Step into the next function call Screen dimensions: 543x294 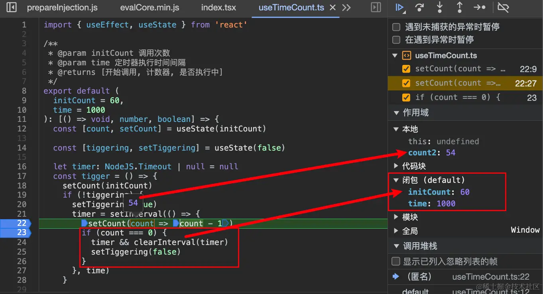440,7
